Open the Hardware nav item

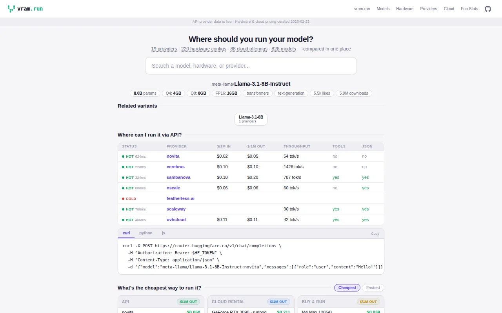tap(405, 9)
